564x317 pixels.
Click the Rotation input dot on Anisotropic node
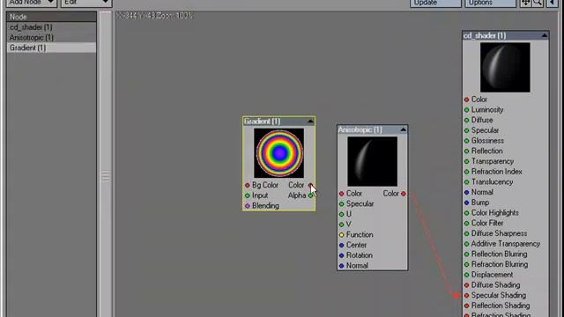point(341,255)
